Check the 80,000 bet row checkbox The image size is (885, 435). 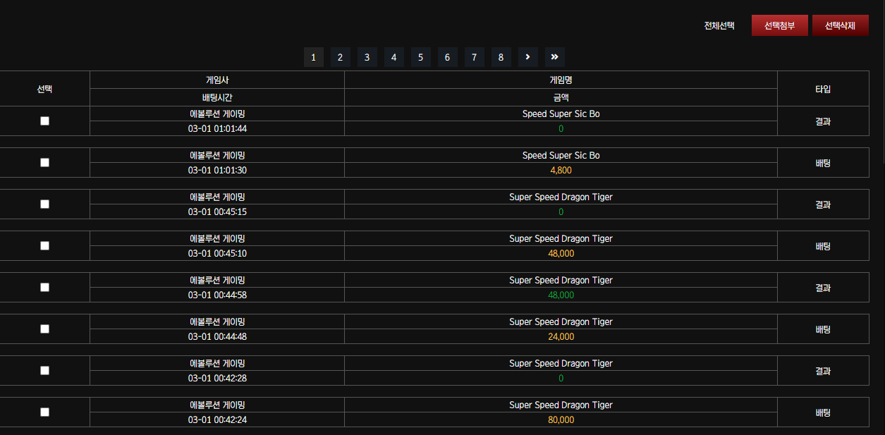[45, 412]
